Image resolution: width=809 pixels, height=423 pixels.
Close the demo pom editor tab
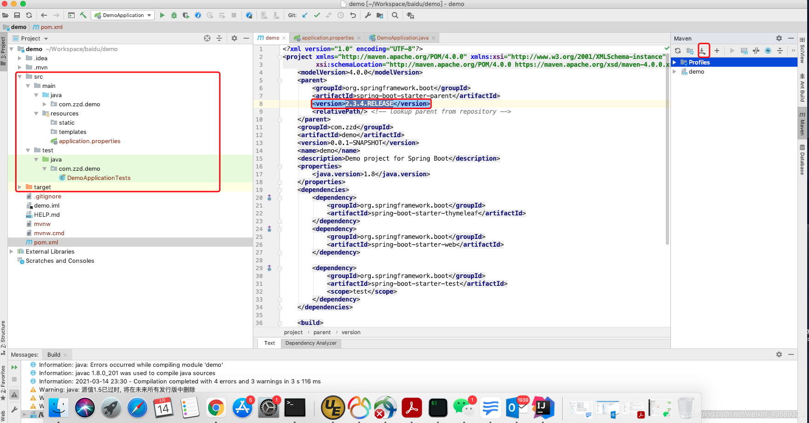284,38
